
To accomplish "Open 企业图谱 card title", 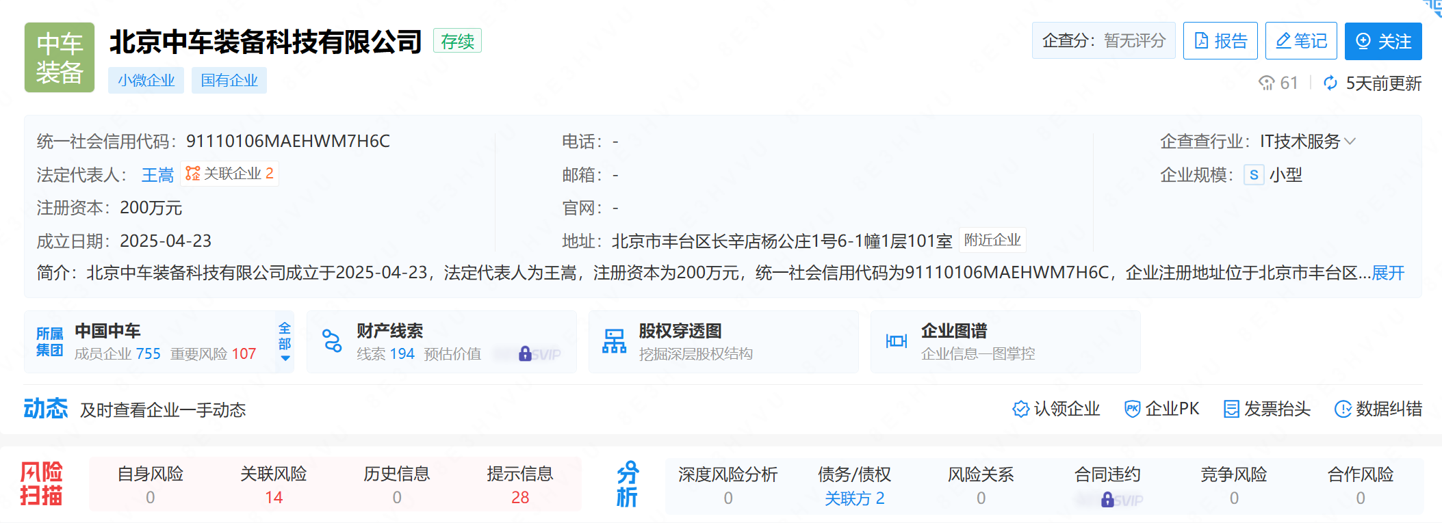I will [x=954, y=331].
